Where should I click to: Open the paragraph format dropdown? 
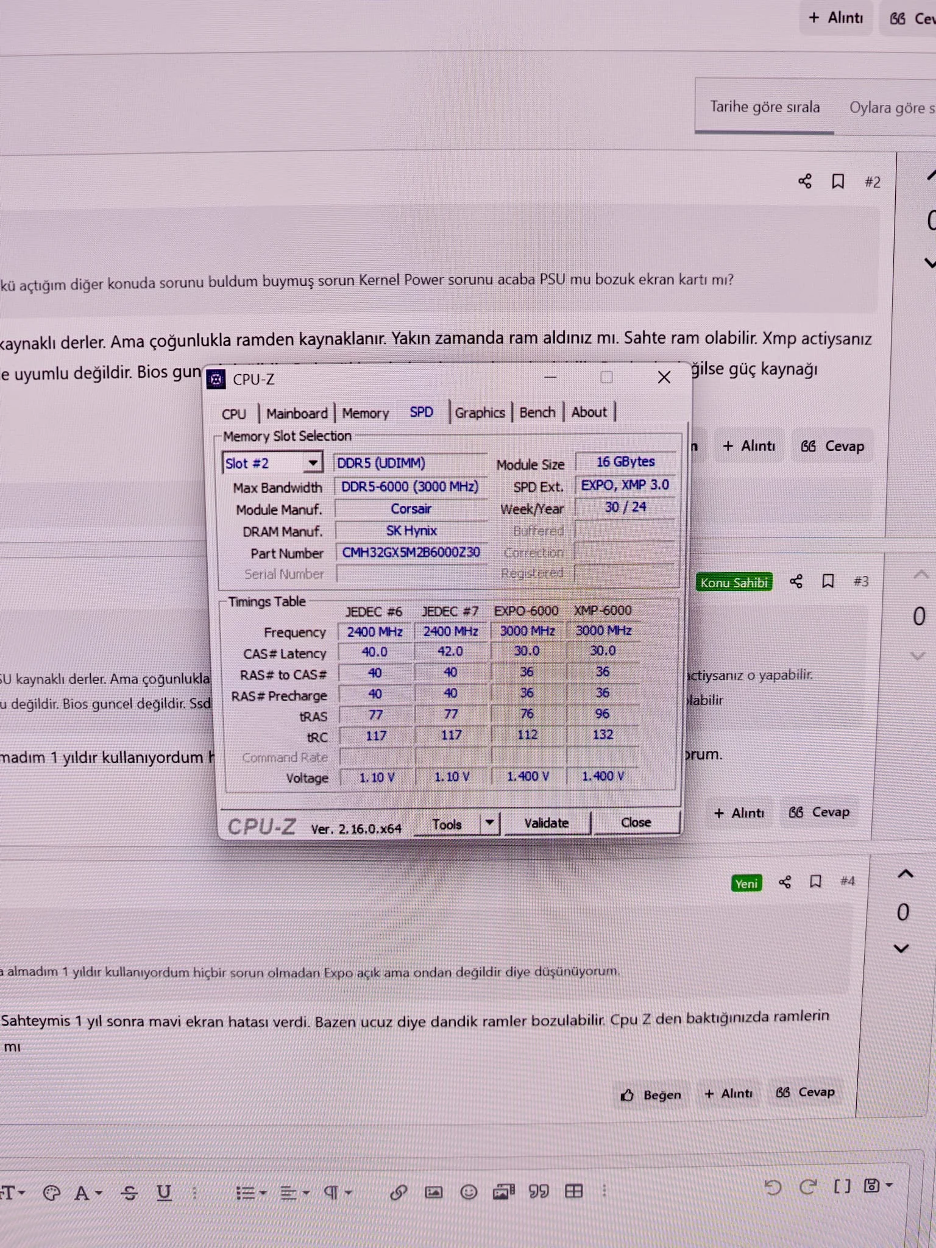tap(338, 1192)
